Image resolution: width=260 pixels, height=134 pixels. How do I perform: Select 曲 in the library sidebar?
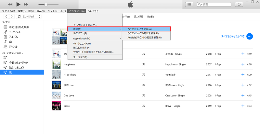pos(22,42)
